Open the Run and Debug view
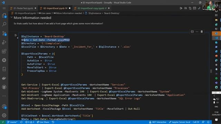 [x=4, y=42]
